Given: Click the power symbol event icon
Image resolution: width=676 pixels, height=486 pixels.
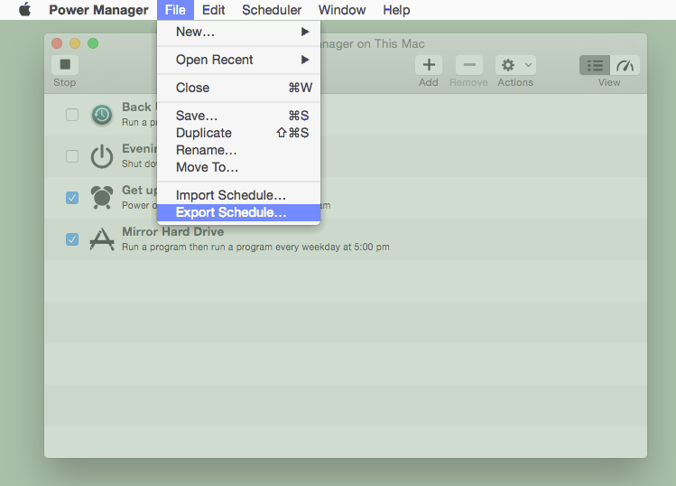Looking at the screenshot, I should pos(102,156).
